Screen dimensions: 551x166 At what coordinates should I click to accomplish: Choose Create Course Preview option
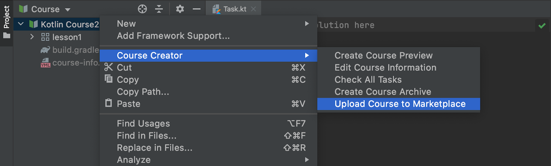(x=383, y=56)
